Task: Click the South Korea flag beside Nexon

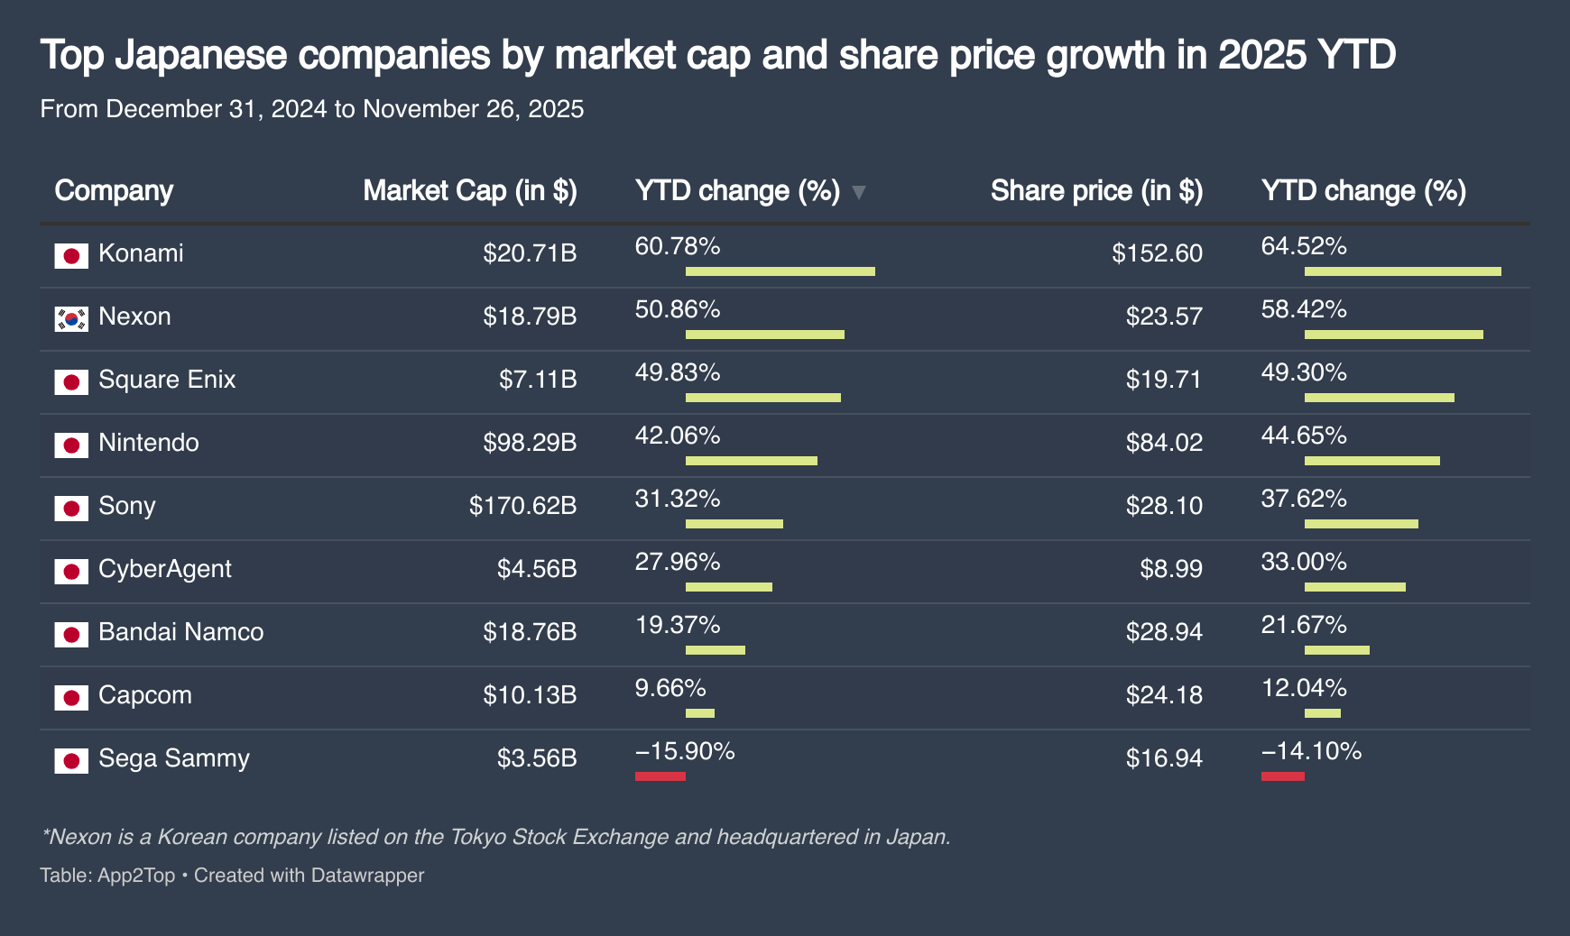Action: (71, 319)
